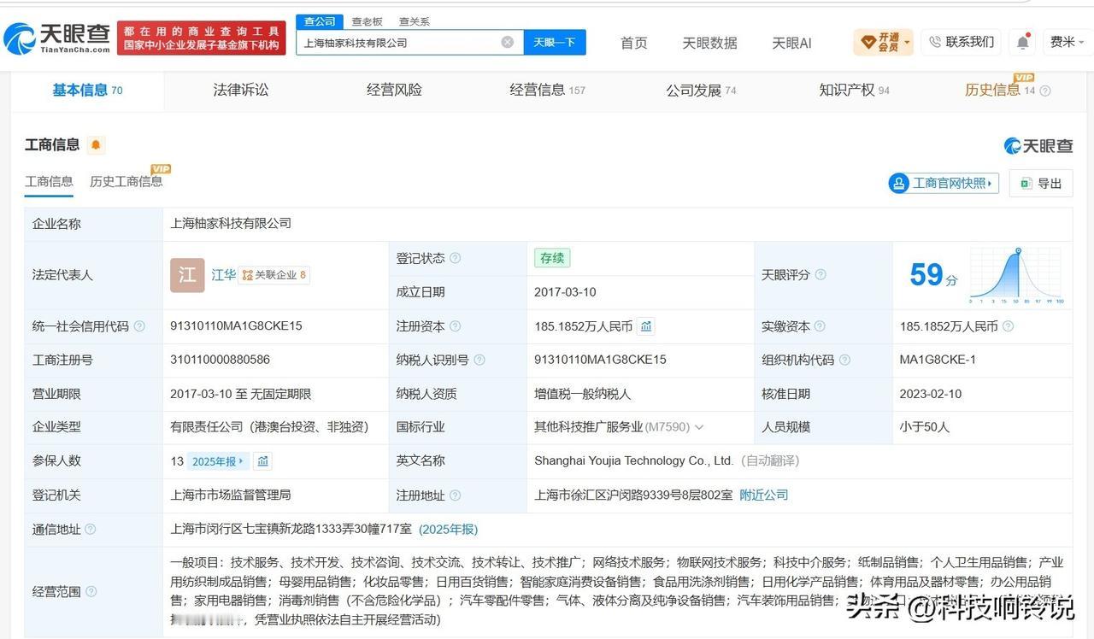Show help for 通信地址

91,530
